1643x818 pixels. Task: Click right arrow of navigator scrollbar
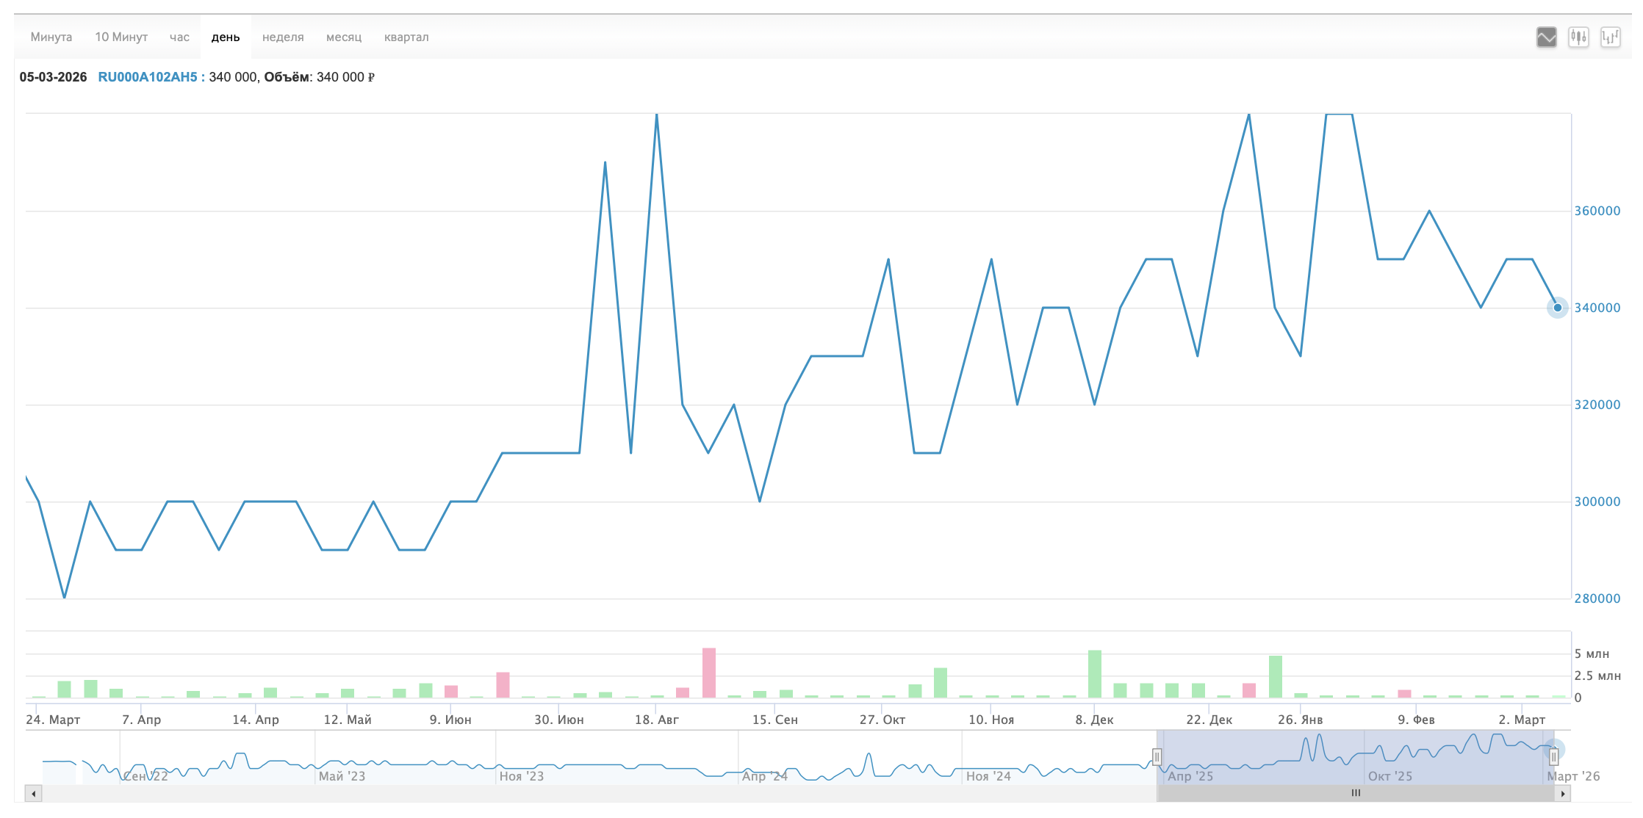(1563, 793)
